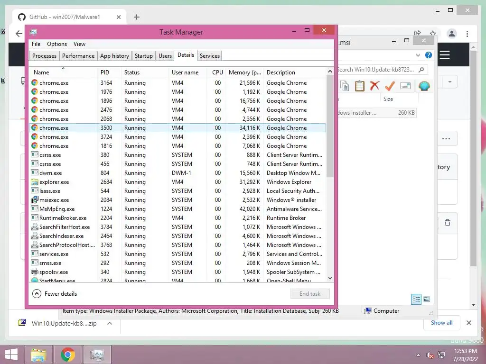Select chrome.exe with PID 1976

(x=178, y=91)
